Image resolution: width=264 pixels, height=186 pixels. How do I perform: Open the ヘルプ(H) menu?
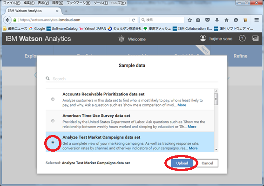click(x=118, y=3)
